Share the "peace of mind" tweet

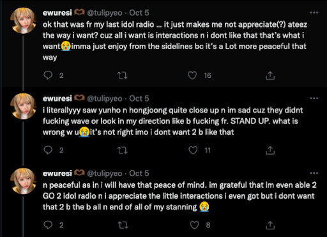coord(270,225)
